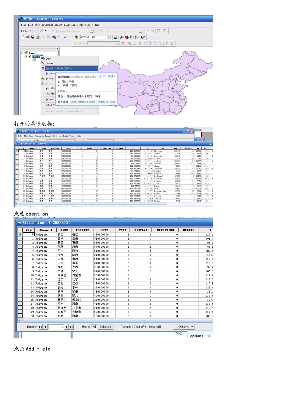
Task: Click the Print toolbar icon
Action: 38,37
